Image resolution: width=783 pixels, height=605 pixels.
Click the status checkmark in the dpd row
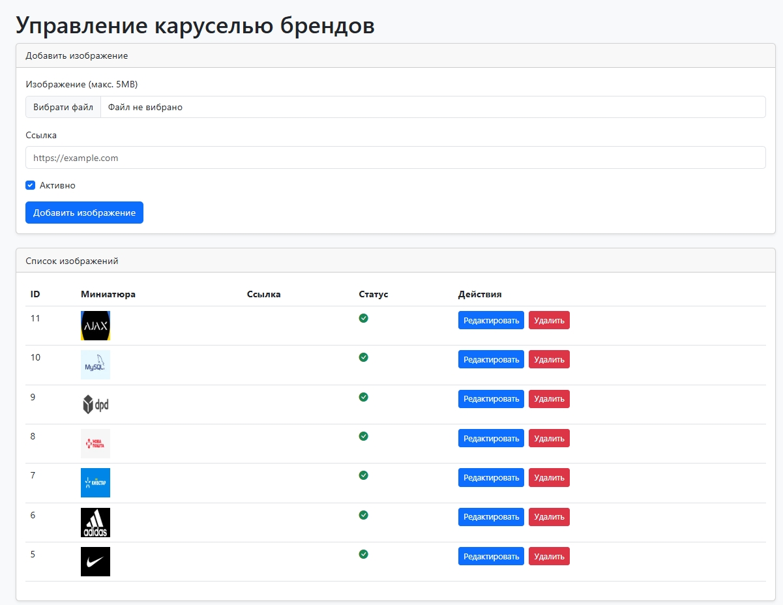click(363, 397)
